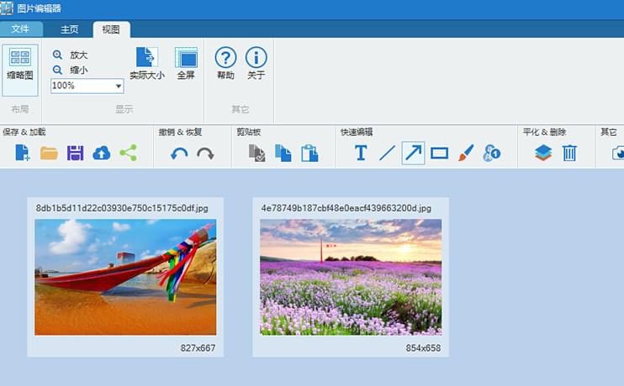Select the Arrow drawing tool
The height and width of the screenshot is (386, 624).
[x=413, y=153]
